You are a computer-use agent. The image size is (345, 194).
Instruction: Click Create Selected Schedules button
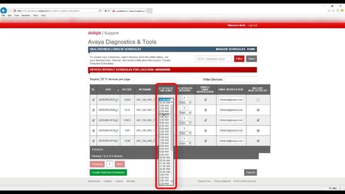(108, 172)
